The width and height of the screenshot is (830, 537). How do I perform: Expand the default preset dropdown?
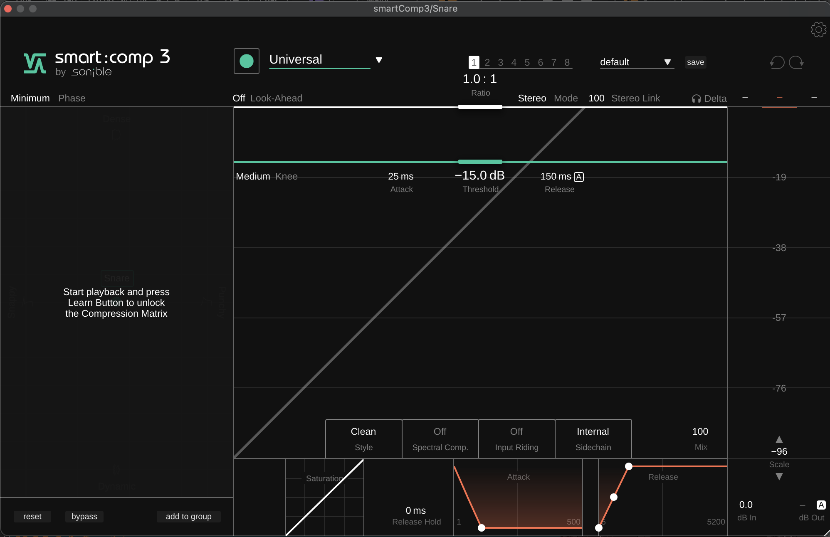coord(667,62)
